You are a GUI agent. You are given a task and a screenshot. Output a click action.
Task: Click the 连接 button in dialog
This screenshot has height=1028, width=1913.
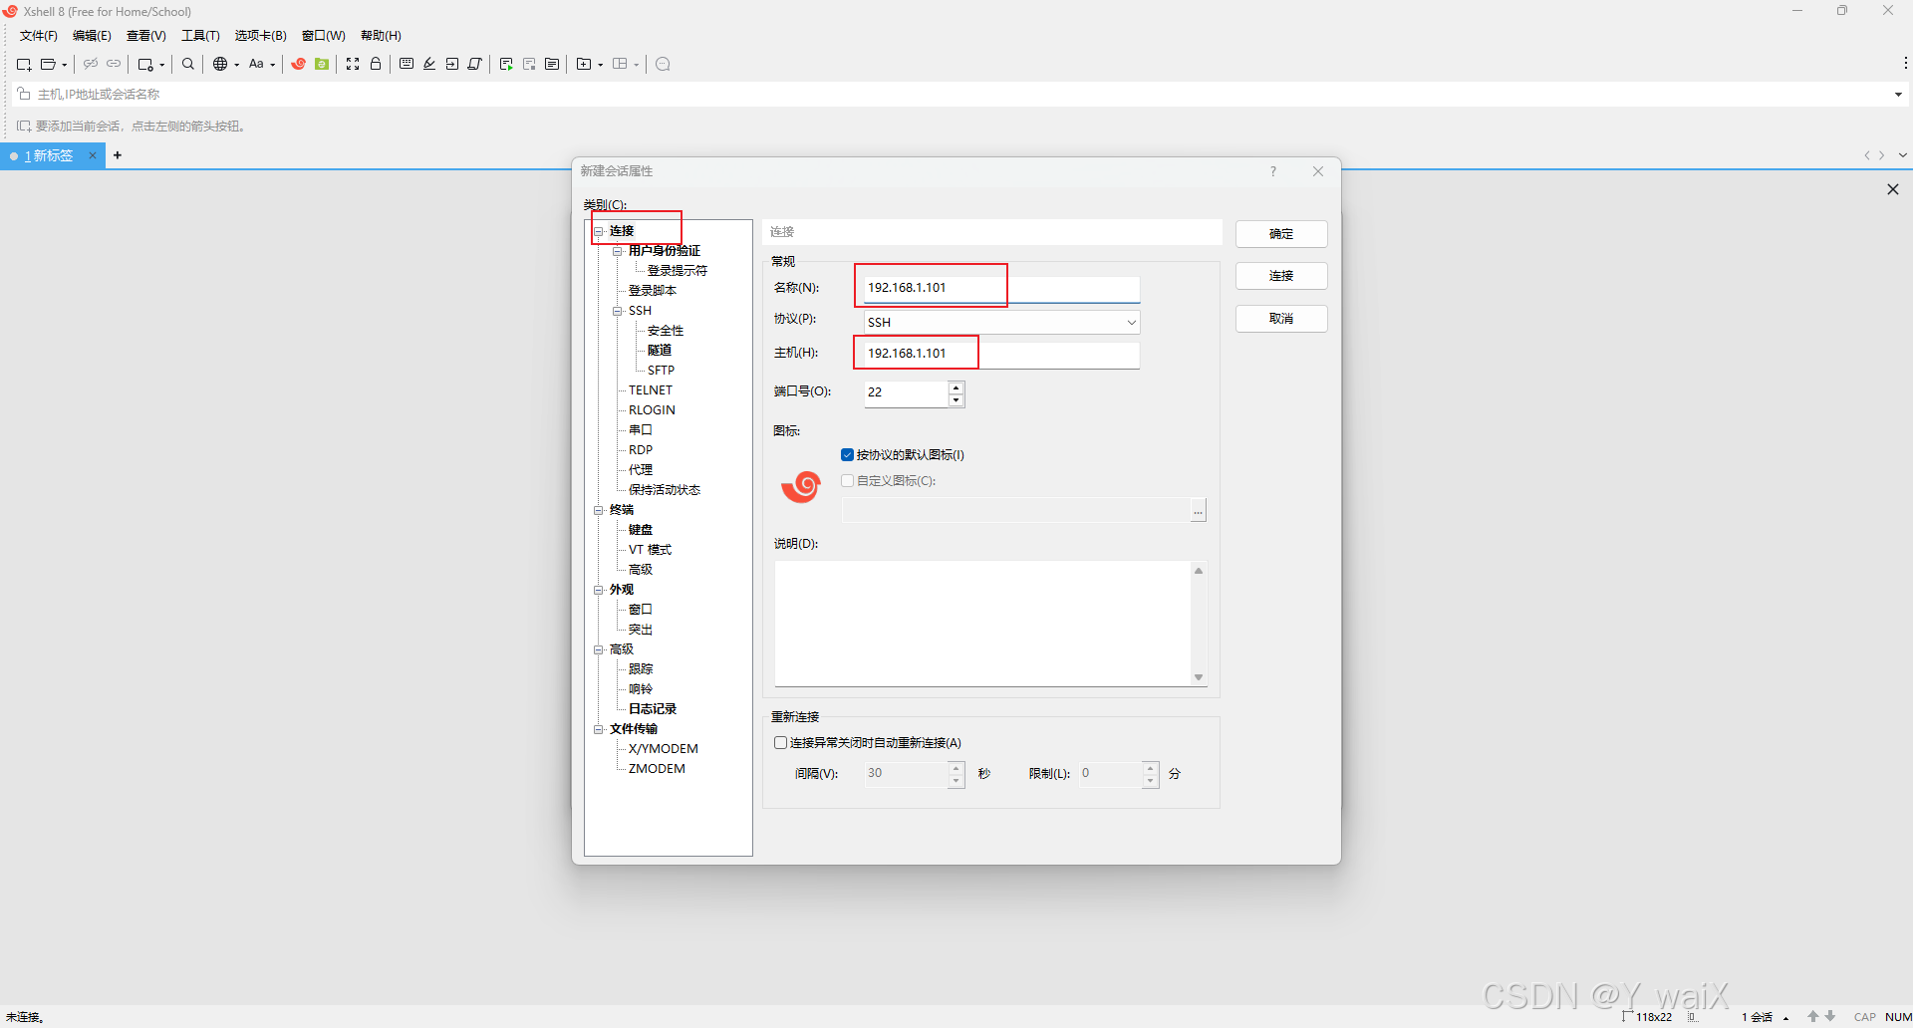pyautogui.click(x=1281, y=276)
